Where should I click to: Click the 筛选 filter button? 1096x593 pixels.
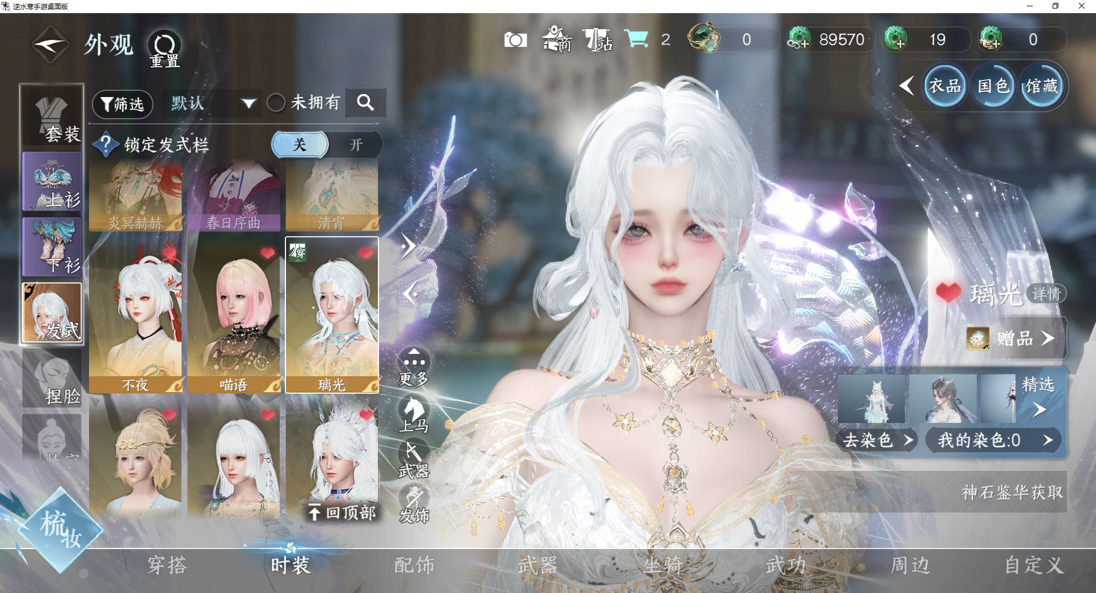pyautogui.click(x=122, y=104)
